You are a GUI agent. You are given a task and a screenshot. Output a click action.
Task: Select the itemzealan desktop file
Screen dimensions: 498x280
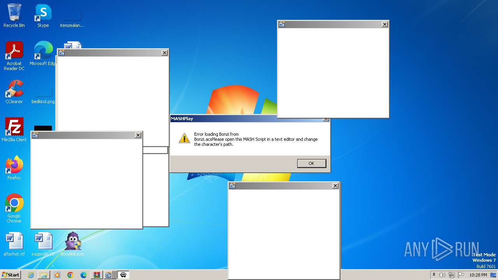click(72, 17)
